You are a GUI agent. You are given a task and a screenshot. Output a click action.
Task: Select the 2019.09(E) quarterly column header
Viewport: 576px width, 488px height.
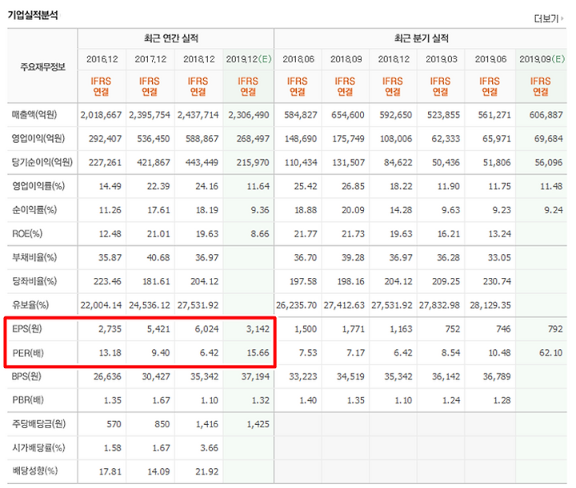point(542,59)
